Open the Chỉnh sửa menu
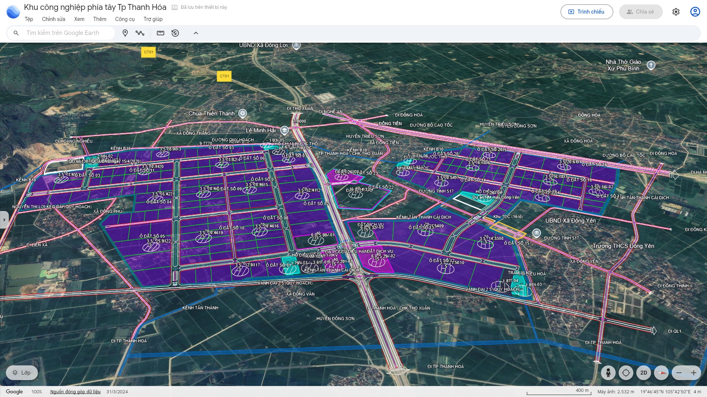 click(x=53, y=19)
